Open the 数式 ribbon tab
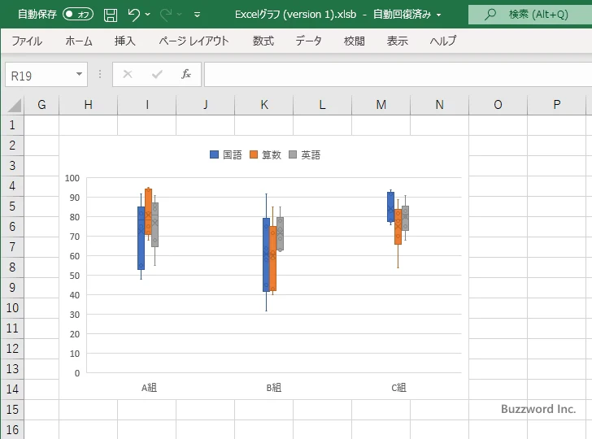 (263, 41)
